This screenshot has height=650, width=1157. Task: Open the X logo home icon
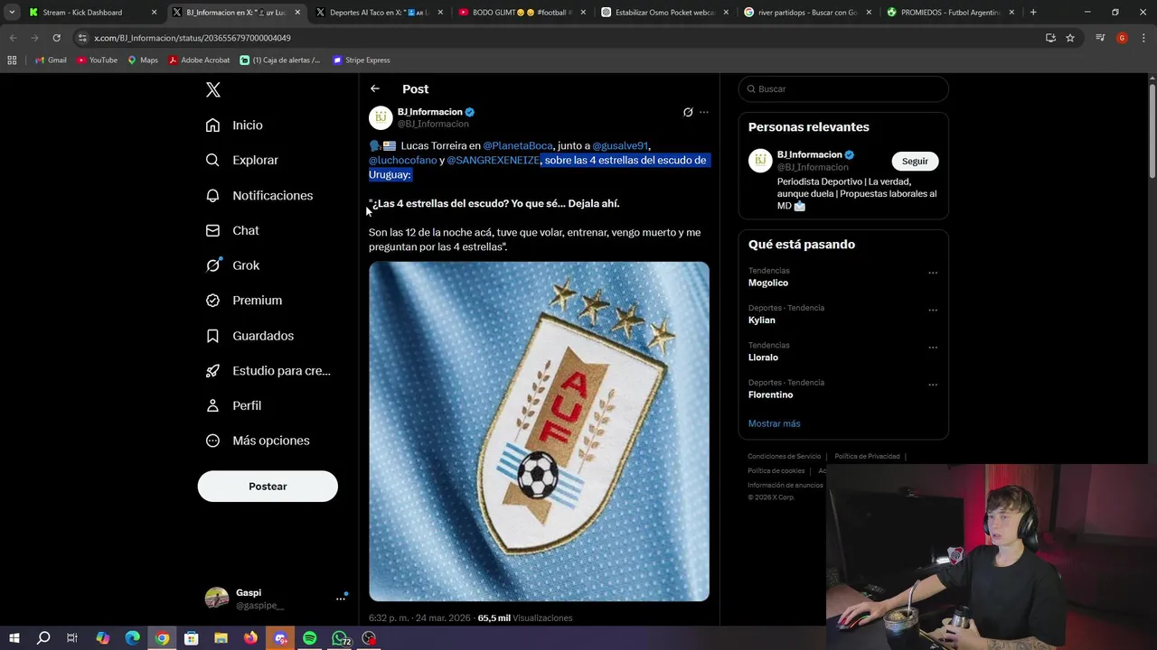coord(212,89)
